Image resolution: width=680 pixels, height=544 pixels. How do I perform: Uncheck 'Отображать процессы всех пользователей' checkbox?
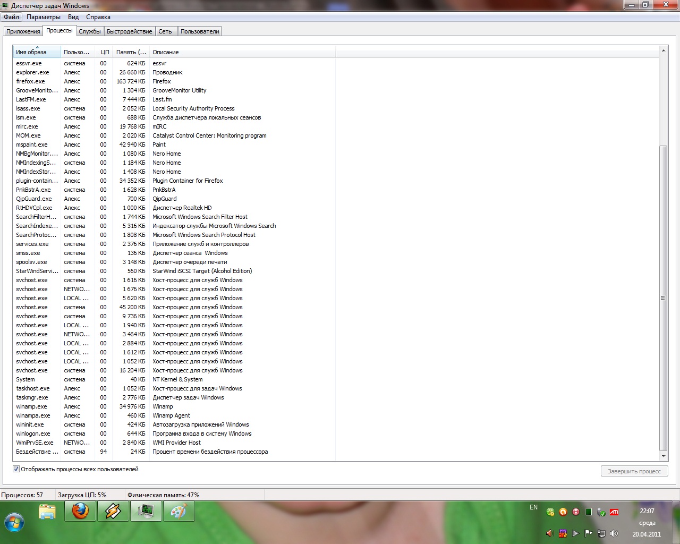[16, 469]
